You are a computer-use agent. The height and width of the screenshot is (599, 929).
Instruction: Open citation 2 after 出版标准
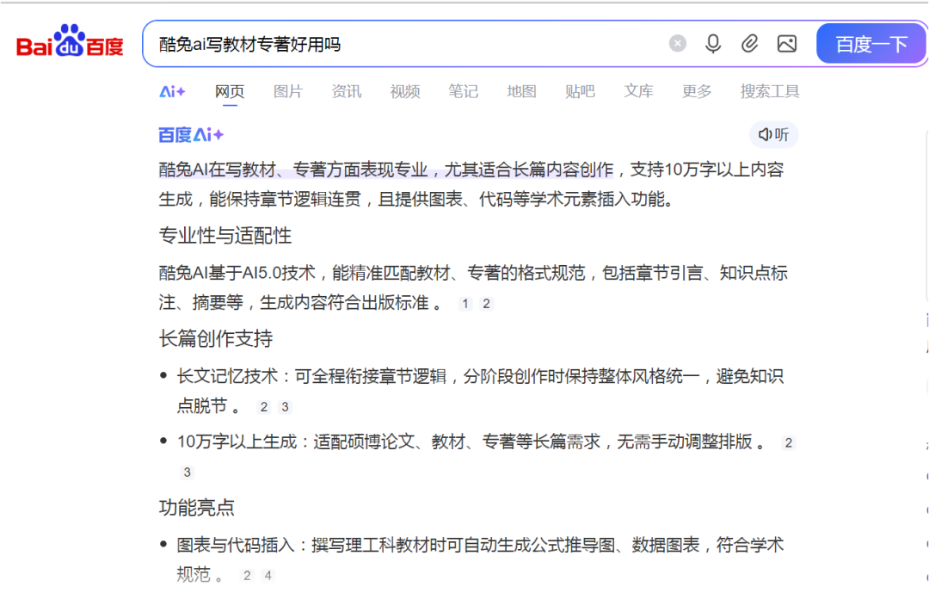coord(486,304)
